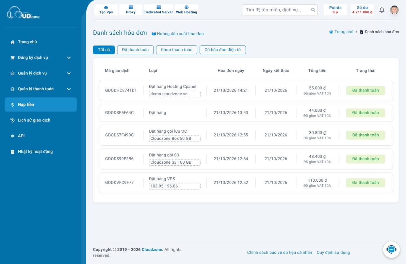Click the Points balance box
Image resolution: width=406 pixels, height=264 pixels.
tap(335, 10)
